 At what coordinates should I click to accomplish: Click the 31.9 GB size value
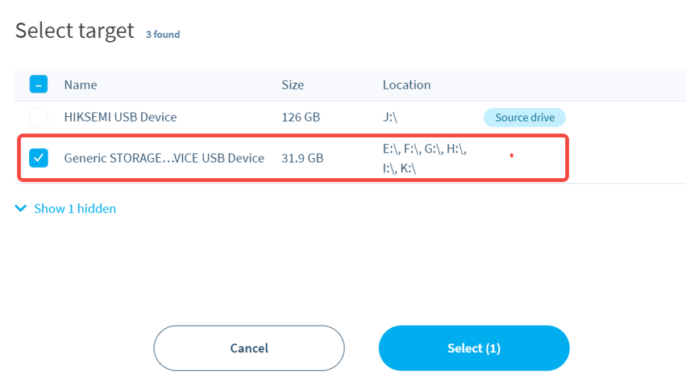(302, 158)
